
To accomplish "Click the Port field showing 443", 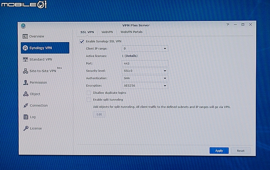I will (145, 63).
